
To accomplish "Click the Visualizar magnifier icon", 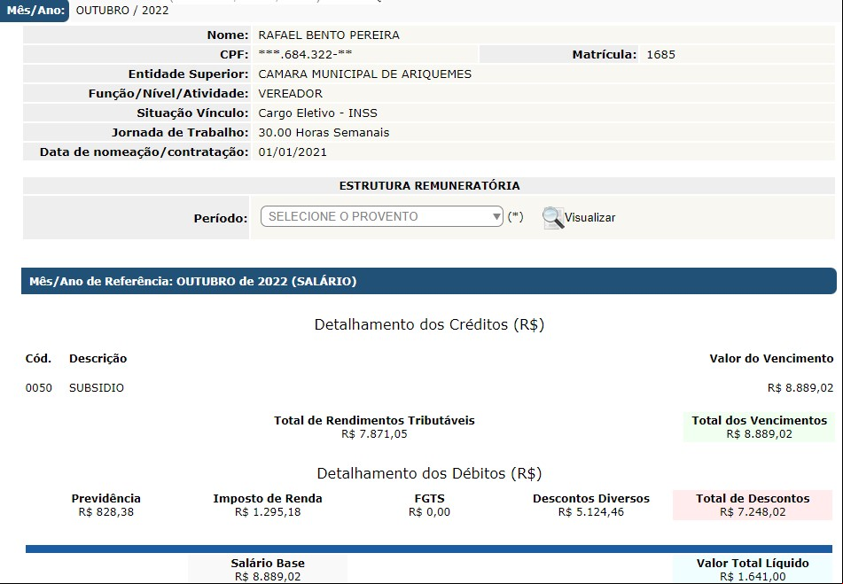I will click(552, 218).
